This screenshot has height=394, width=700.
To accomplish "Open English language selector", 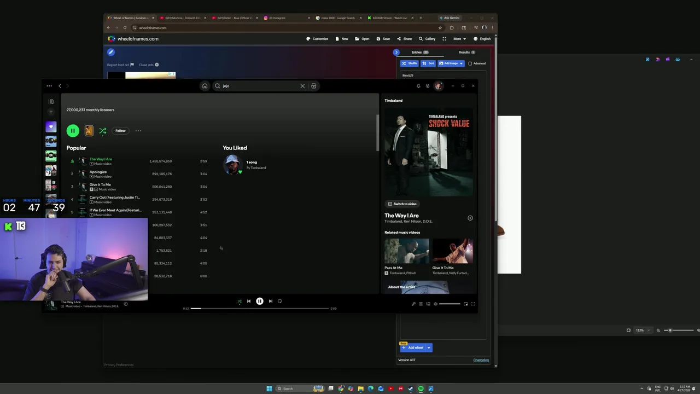I will [x=482, y=39].
